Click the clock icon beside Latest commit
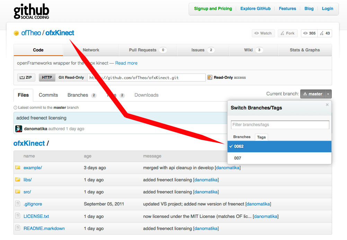 [15, 108]
